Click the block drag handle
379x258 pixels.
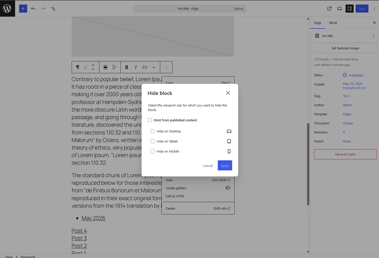click(x=86, y=67)
